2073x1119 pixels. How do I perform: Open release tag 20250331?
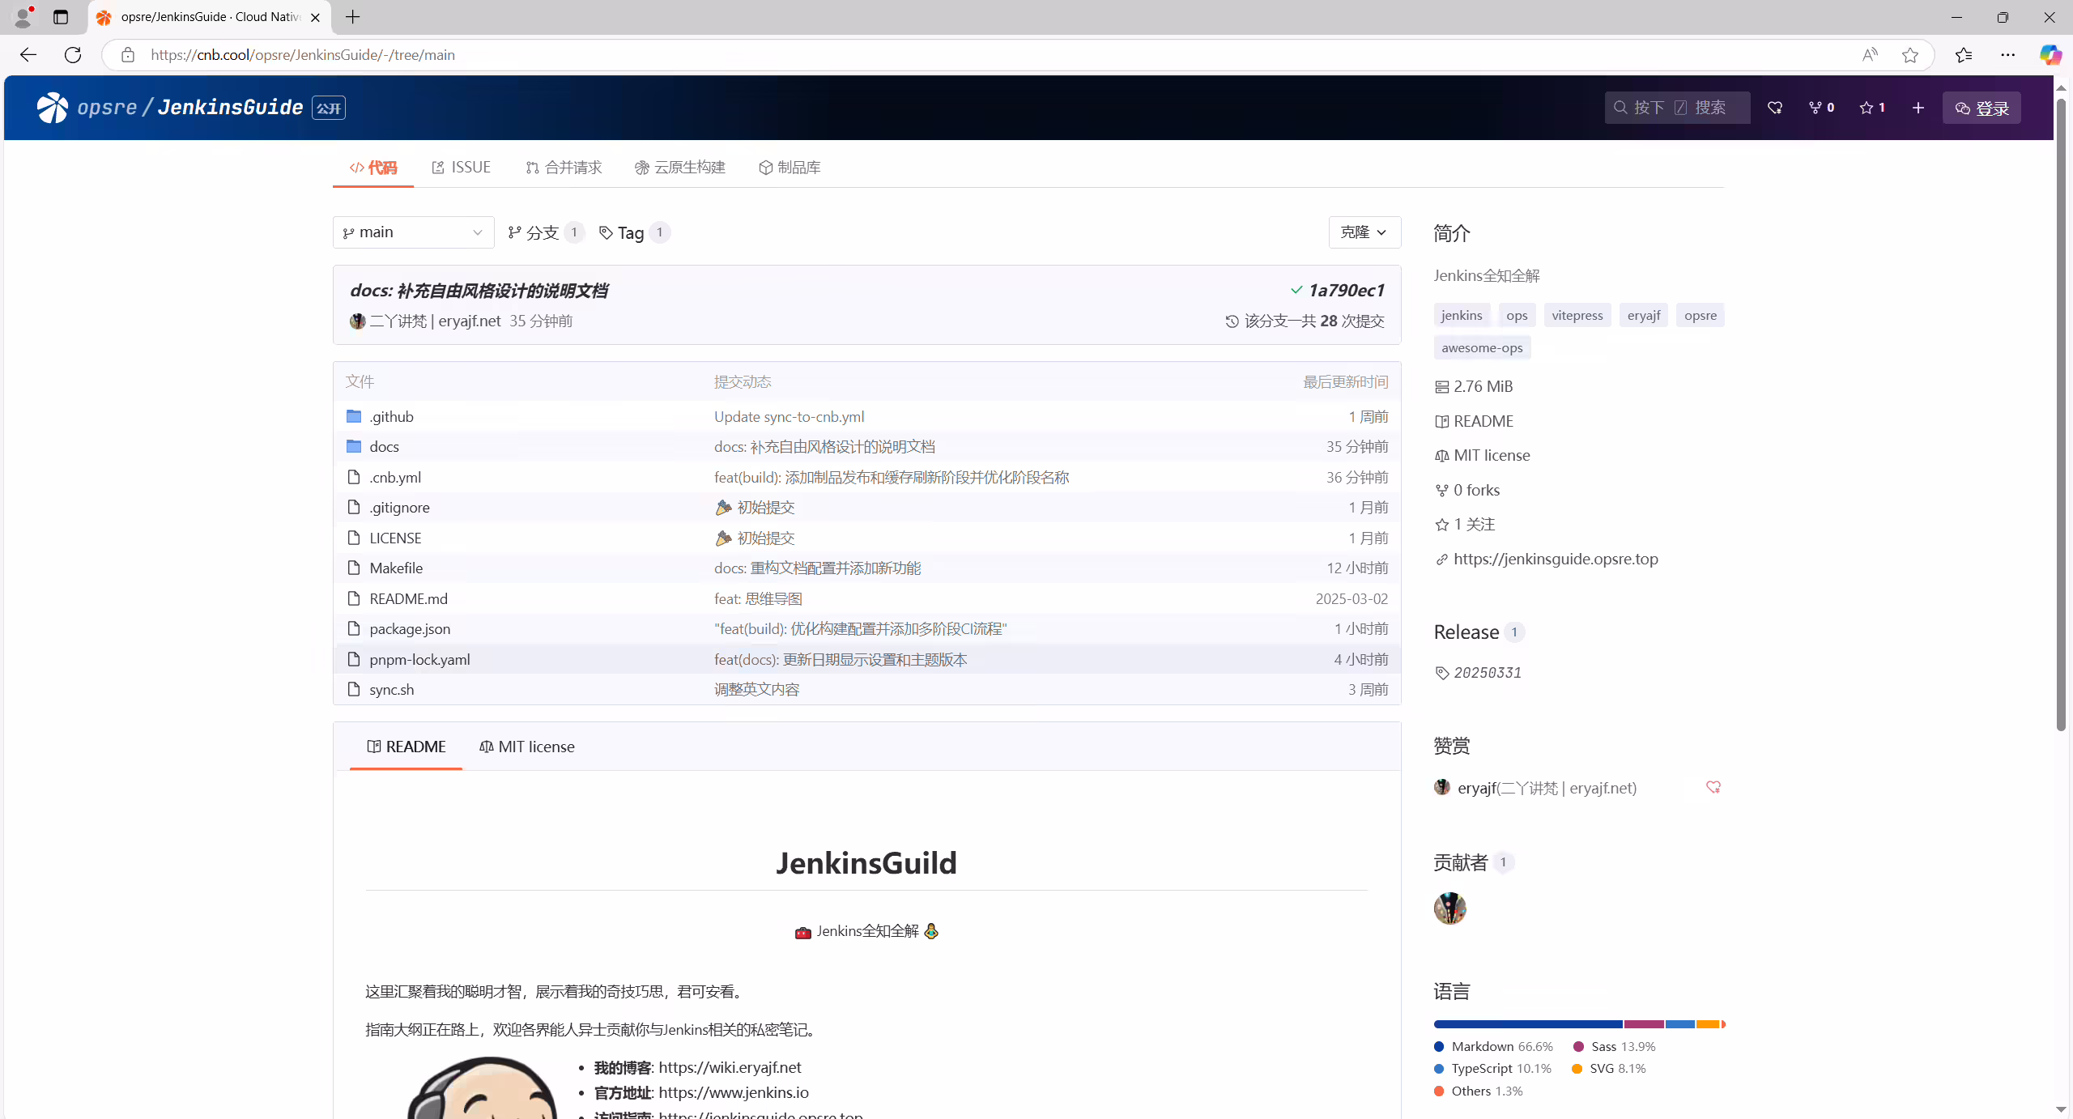[1488, 672]
